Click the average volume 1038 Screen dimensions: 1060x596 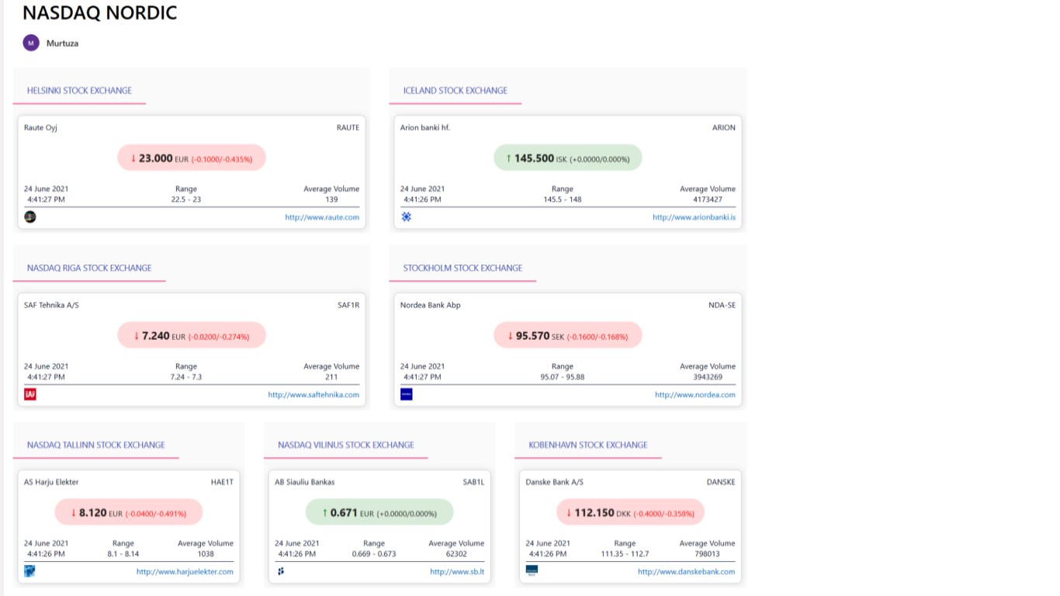tap(206, 554)
